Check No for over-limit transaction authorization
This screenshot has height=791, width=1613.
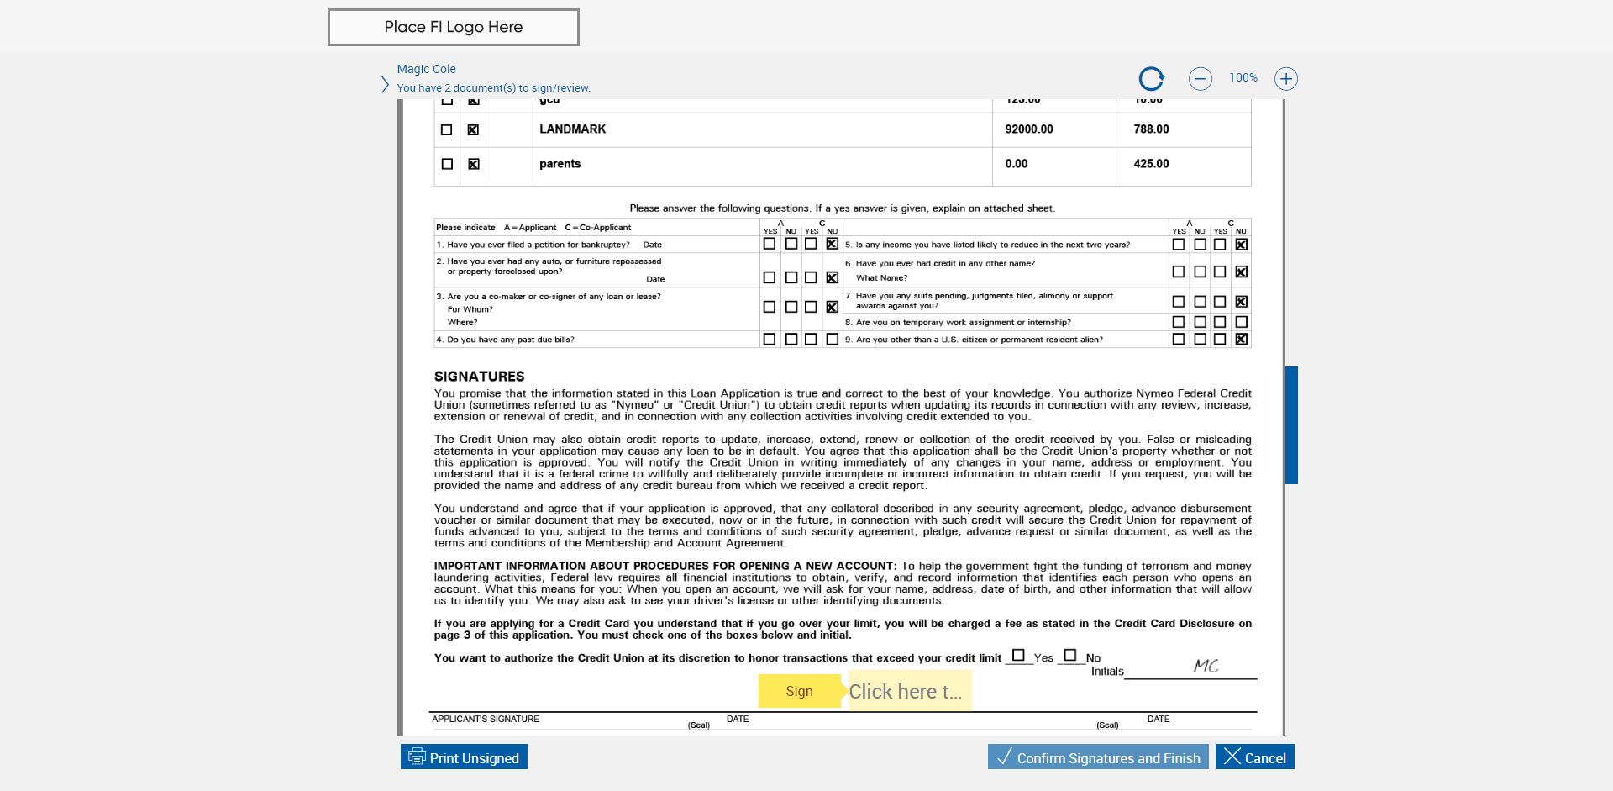point(1070,655)
